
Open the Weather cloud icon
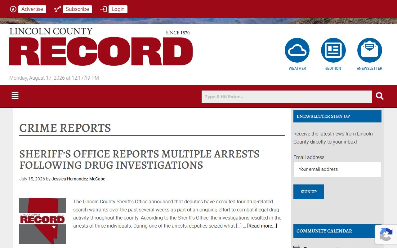(x=297, y=50)
